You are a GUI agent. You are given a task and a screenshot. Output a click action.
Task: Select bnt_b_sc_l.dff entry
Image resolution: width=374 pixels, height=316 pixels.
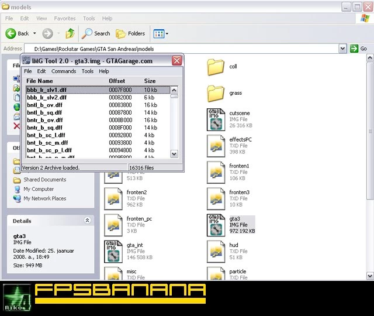click(x=98, y=135)
